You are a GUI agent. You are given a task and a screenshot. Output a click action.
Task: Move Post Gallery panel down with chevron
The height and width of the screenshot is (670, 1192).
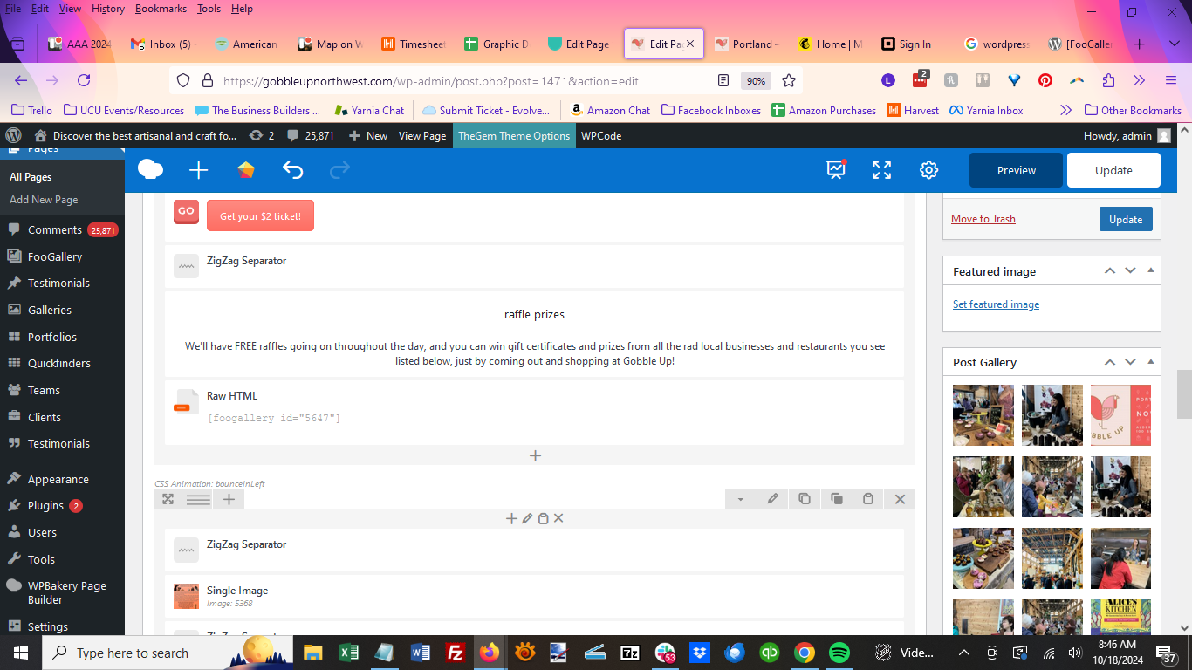pos(1130,362)
